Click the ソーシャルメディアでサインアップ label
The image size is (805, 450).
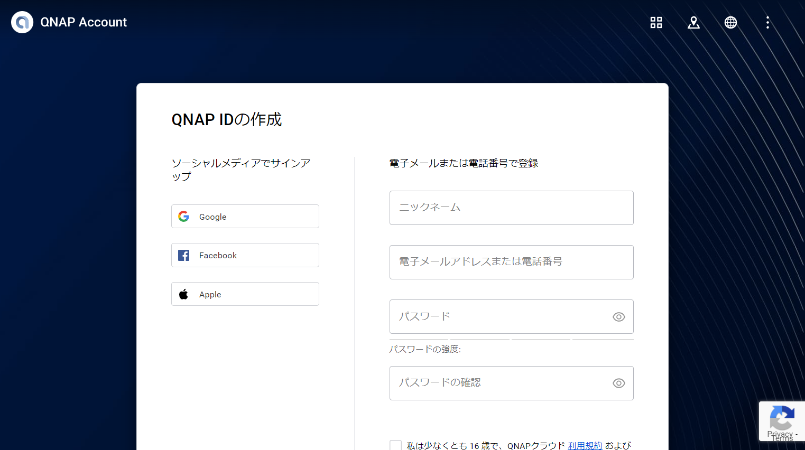(x=241, y=170)
